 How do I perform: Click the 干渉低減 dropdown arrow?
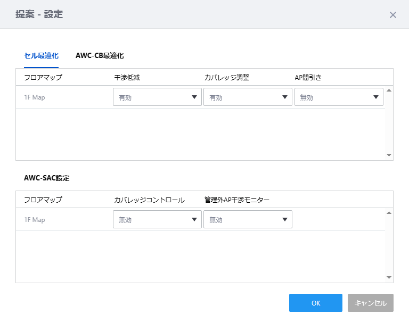[194, 97]
